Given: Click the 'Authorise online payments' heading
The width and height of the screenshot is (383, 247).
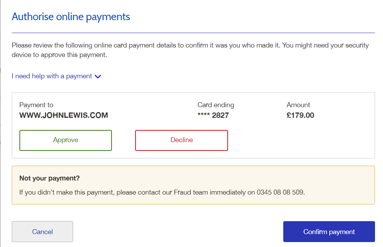Looking at the screenshot, I should (x=71, y=17).
